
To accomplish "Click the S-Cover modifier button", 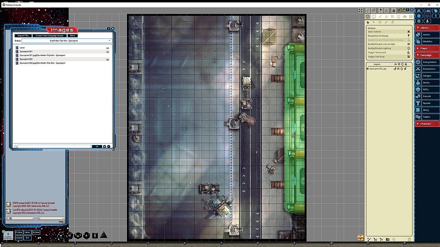I will coord(36,232).
